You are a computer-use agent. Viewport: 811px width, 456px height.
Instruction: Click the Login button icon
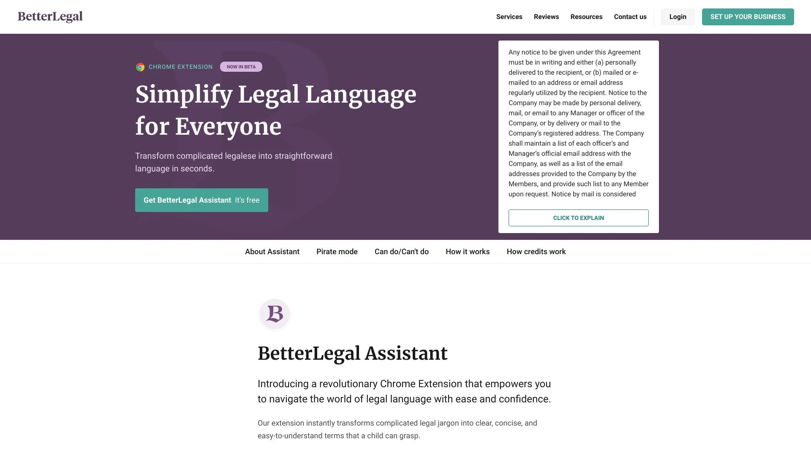[678, 17]
